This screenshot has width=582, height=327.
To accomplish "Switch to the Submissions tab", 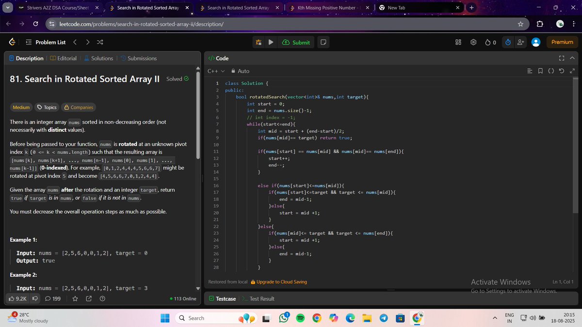I will pos(138,58).
